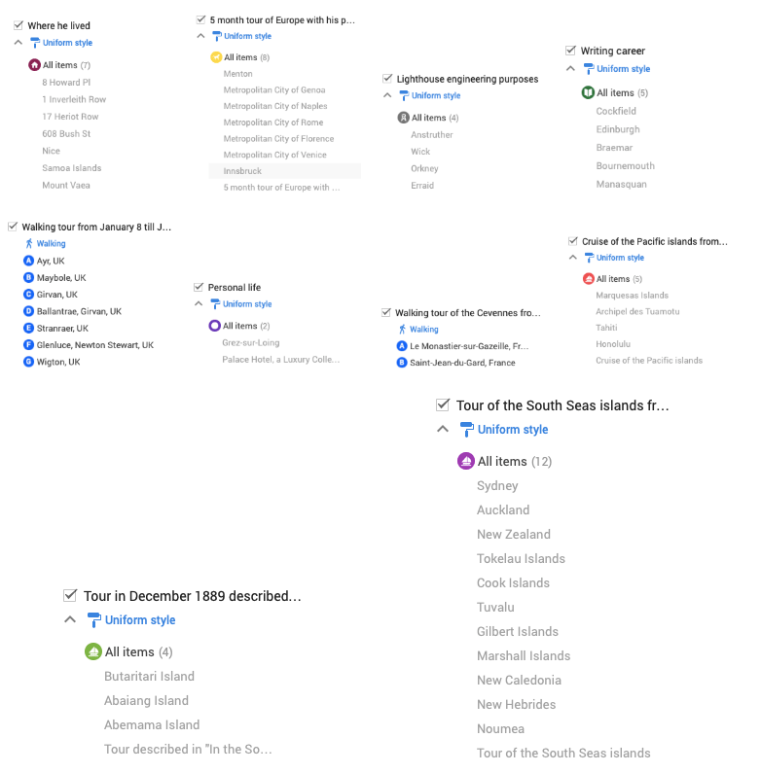Uncheck the Where he lived layer
The height and width of the screenshot is (773, 761).
pyautogui.click(x=18, y=25)
